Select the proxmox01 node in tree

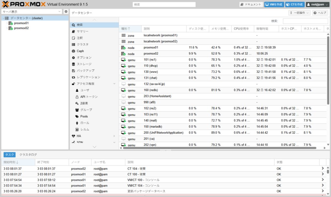point(21,23)
